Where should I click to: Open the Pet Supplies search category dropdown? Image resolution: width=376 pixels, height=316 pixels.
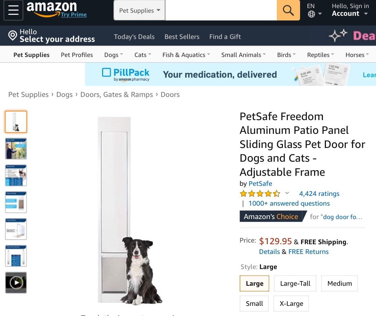click(139, 10)
